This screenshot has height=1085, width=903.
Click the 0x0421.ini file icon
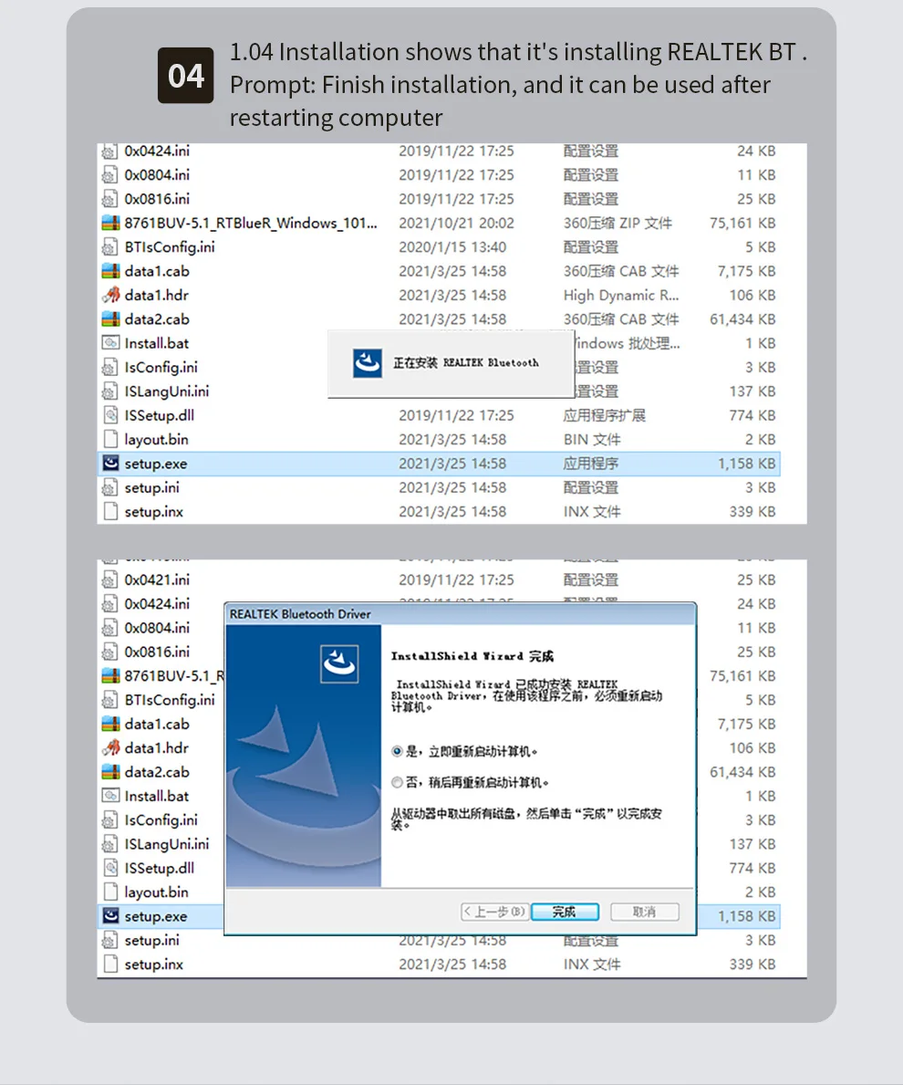tap(110, 579)
